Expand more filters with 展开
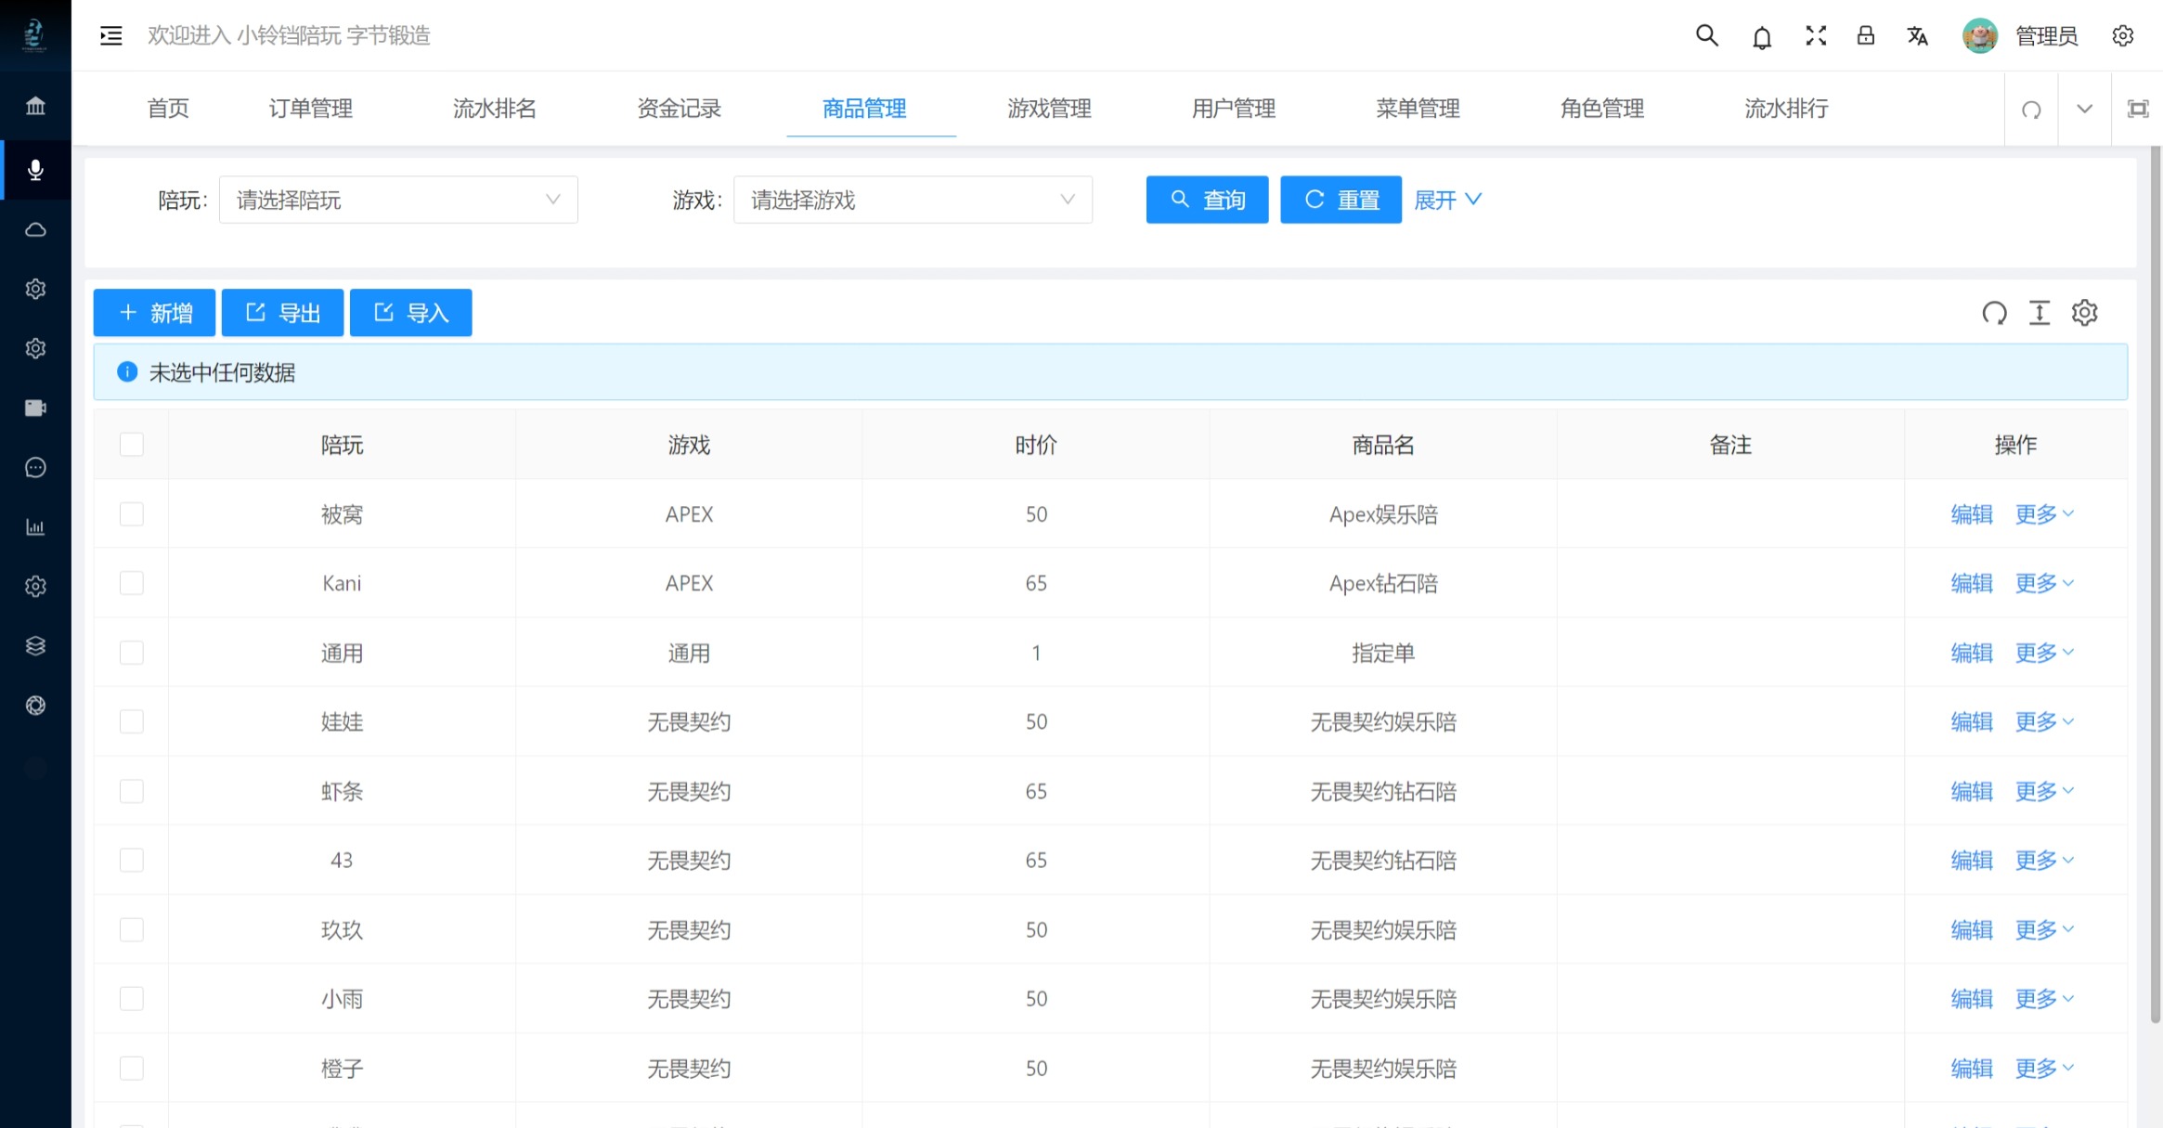This screenshot has height=1128, width=2163. pos(1447,200)
